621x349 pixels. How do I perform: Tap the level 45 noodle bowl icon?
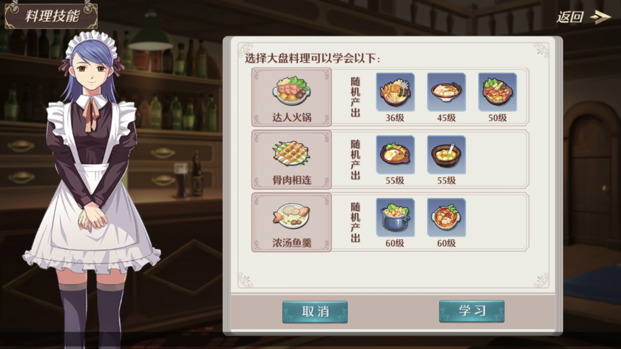[x=447, y=92]
